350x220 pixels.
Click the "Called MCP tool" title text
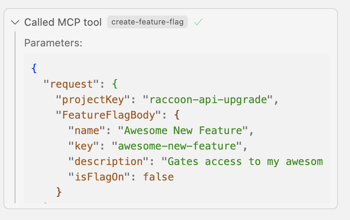click(x=63, y=22)
